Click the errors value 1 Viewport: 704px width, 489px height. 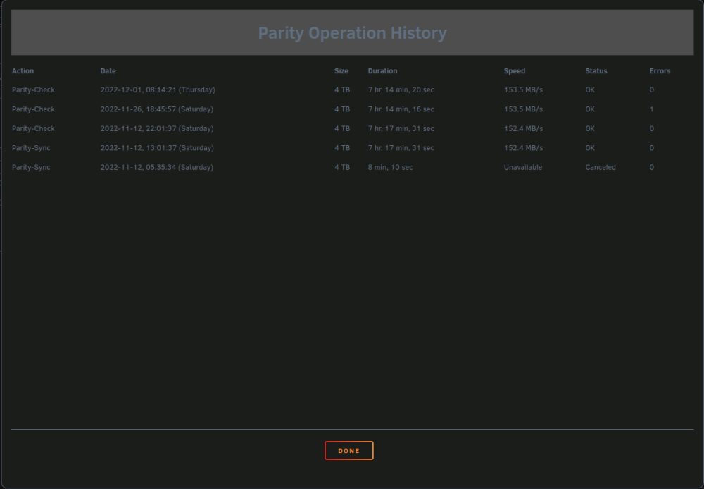[652, 109]
